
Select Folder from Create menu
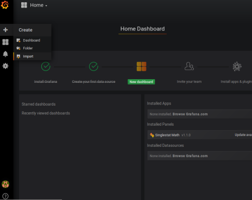point(28,48)
